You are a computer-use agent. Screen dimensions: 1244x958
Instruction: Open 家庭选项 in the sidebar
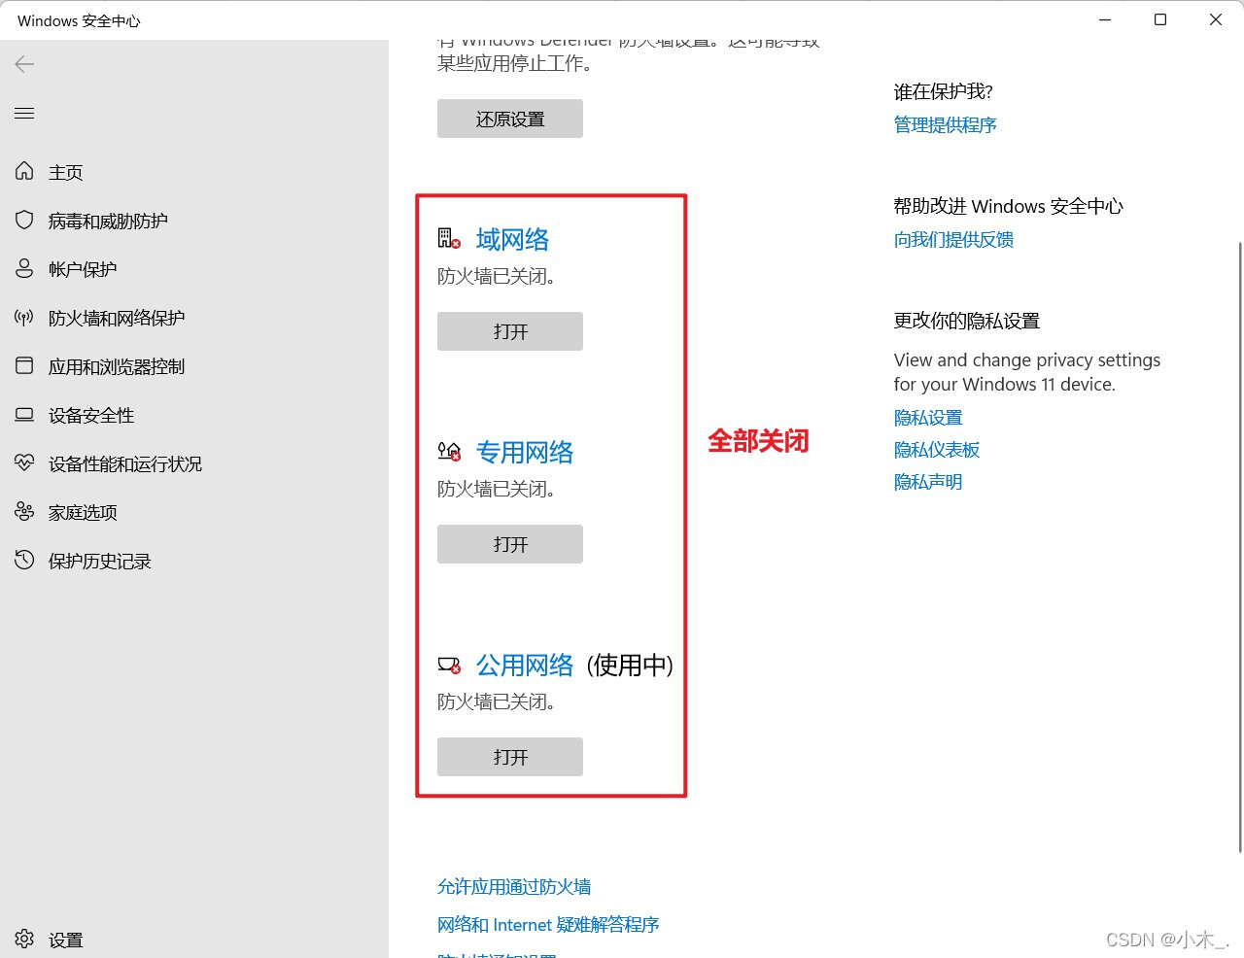(x=83, y=512)
